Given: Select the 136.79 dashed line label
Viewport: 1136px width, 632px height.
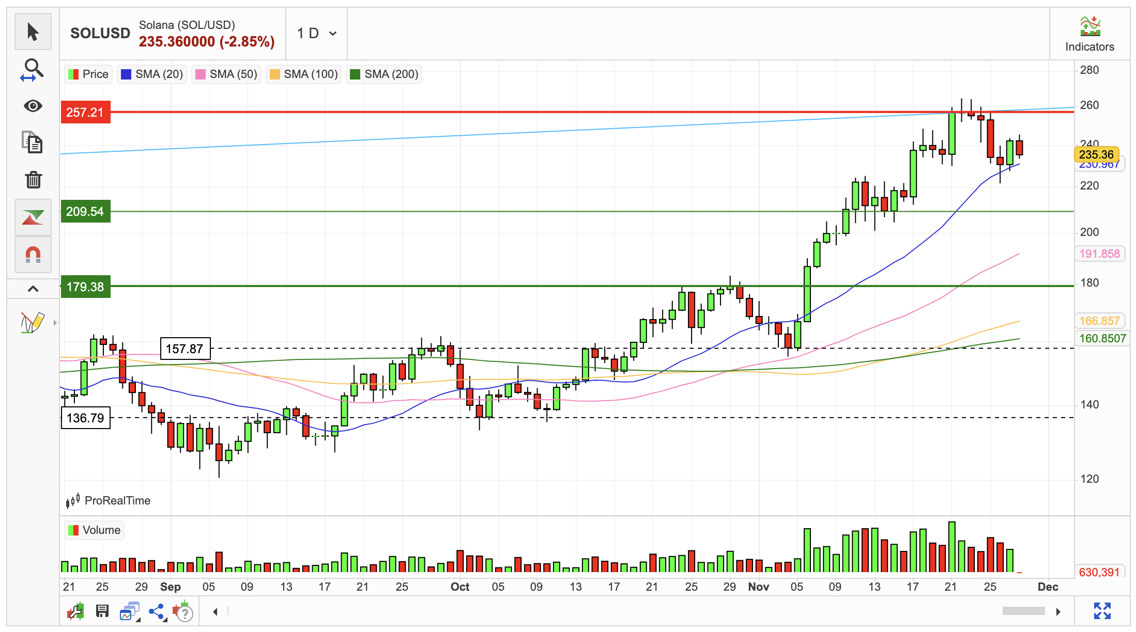Looking at the screenshot, I should (x=86, y=418).
